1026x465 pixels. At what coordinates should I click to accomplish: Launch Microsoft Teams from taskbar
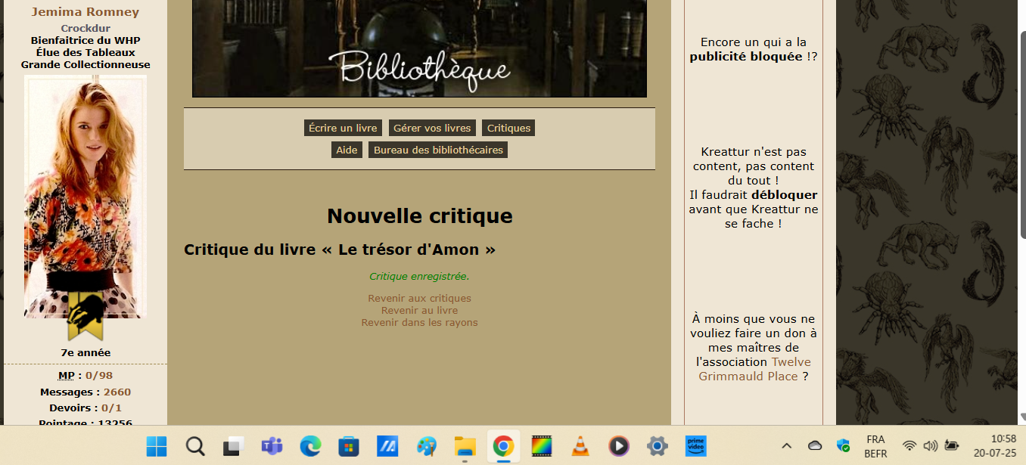(272, 446)
